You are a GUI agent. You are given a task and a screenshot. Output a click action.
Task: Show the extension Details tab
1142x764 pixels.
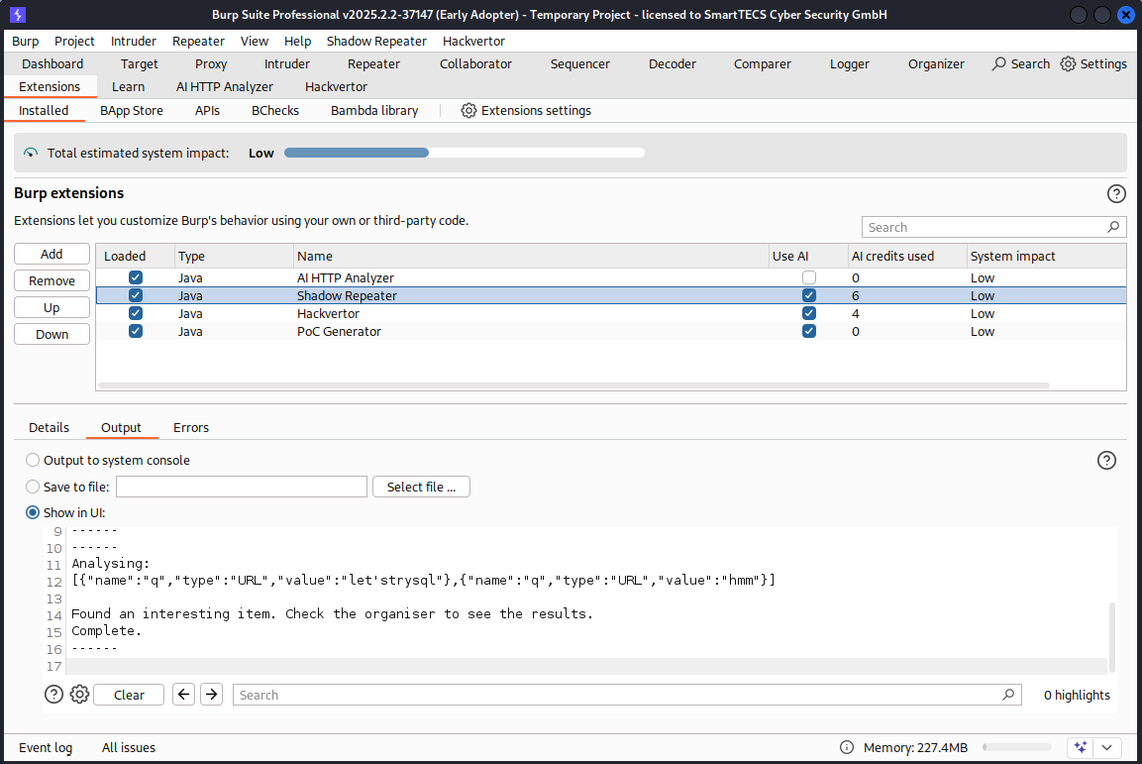49,427
